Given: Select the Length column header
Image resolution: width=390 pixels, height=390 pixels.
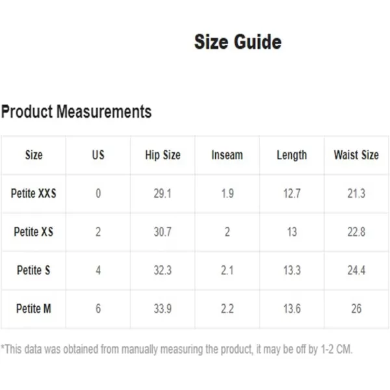Looking at the screenshot, I should coord(292,155).
